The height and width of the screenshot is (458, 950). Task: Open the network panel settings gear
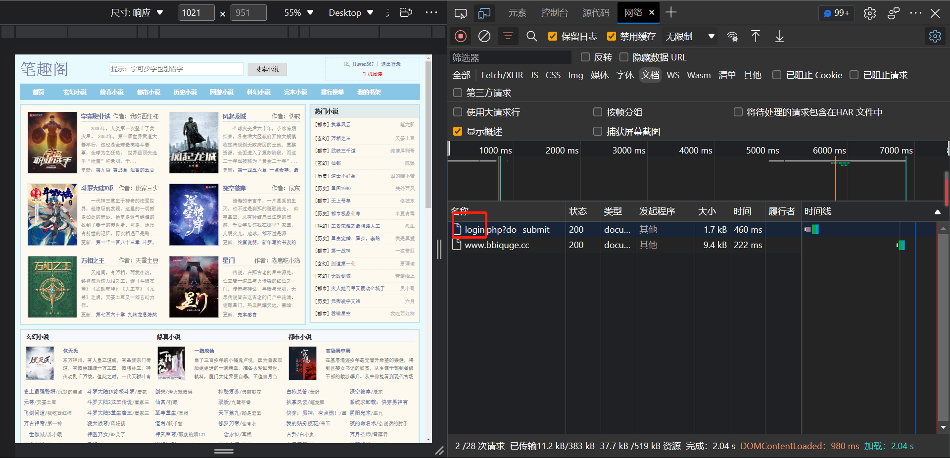coord(935,36)
